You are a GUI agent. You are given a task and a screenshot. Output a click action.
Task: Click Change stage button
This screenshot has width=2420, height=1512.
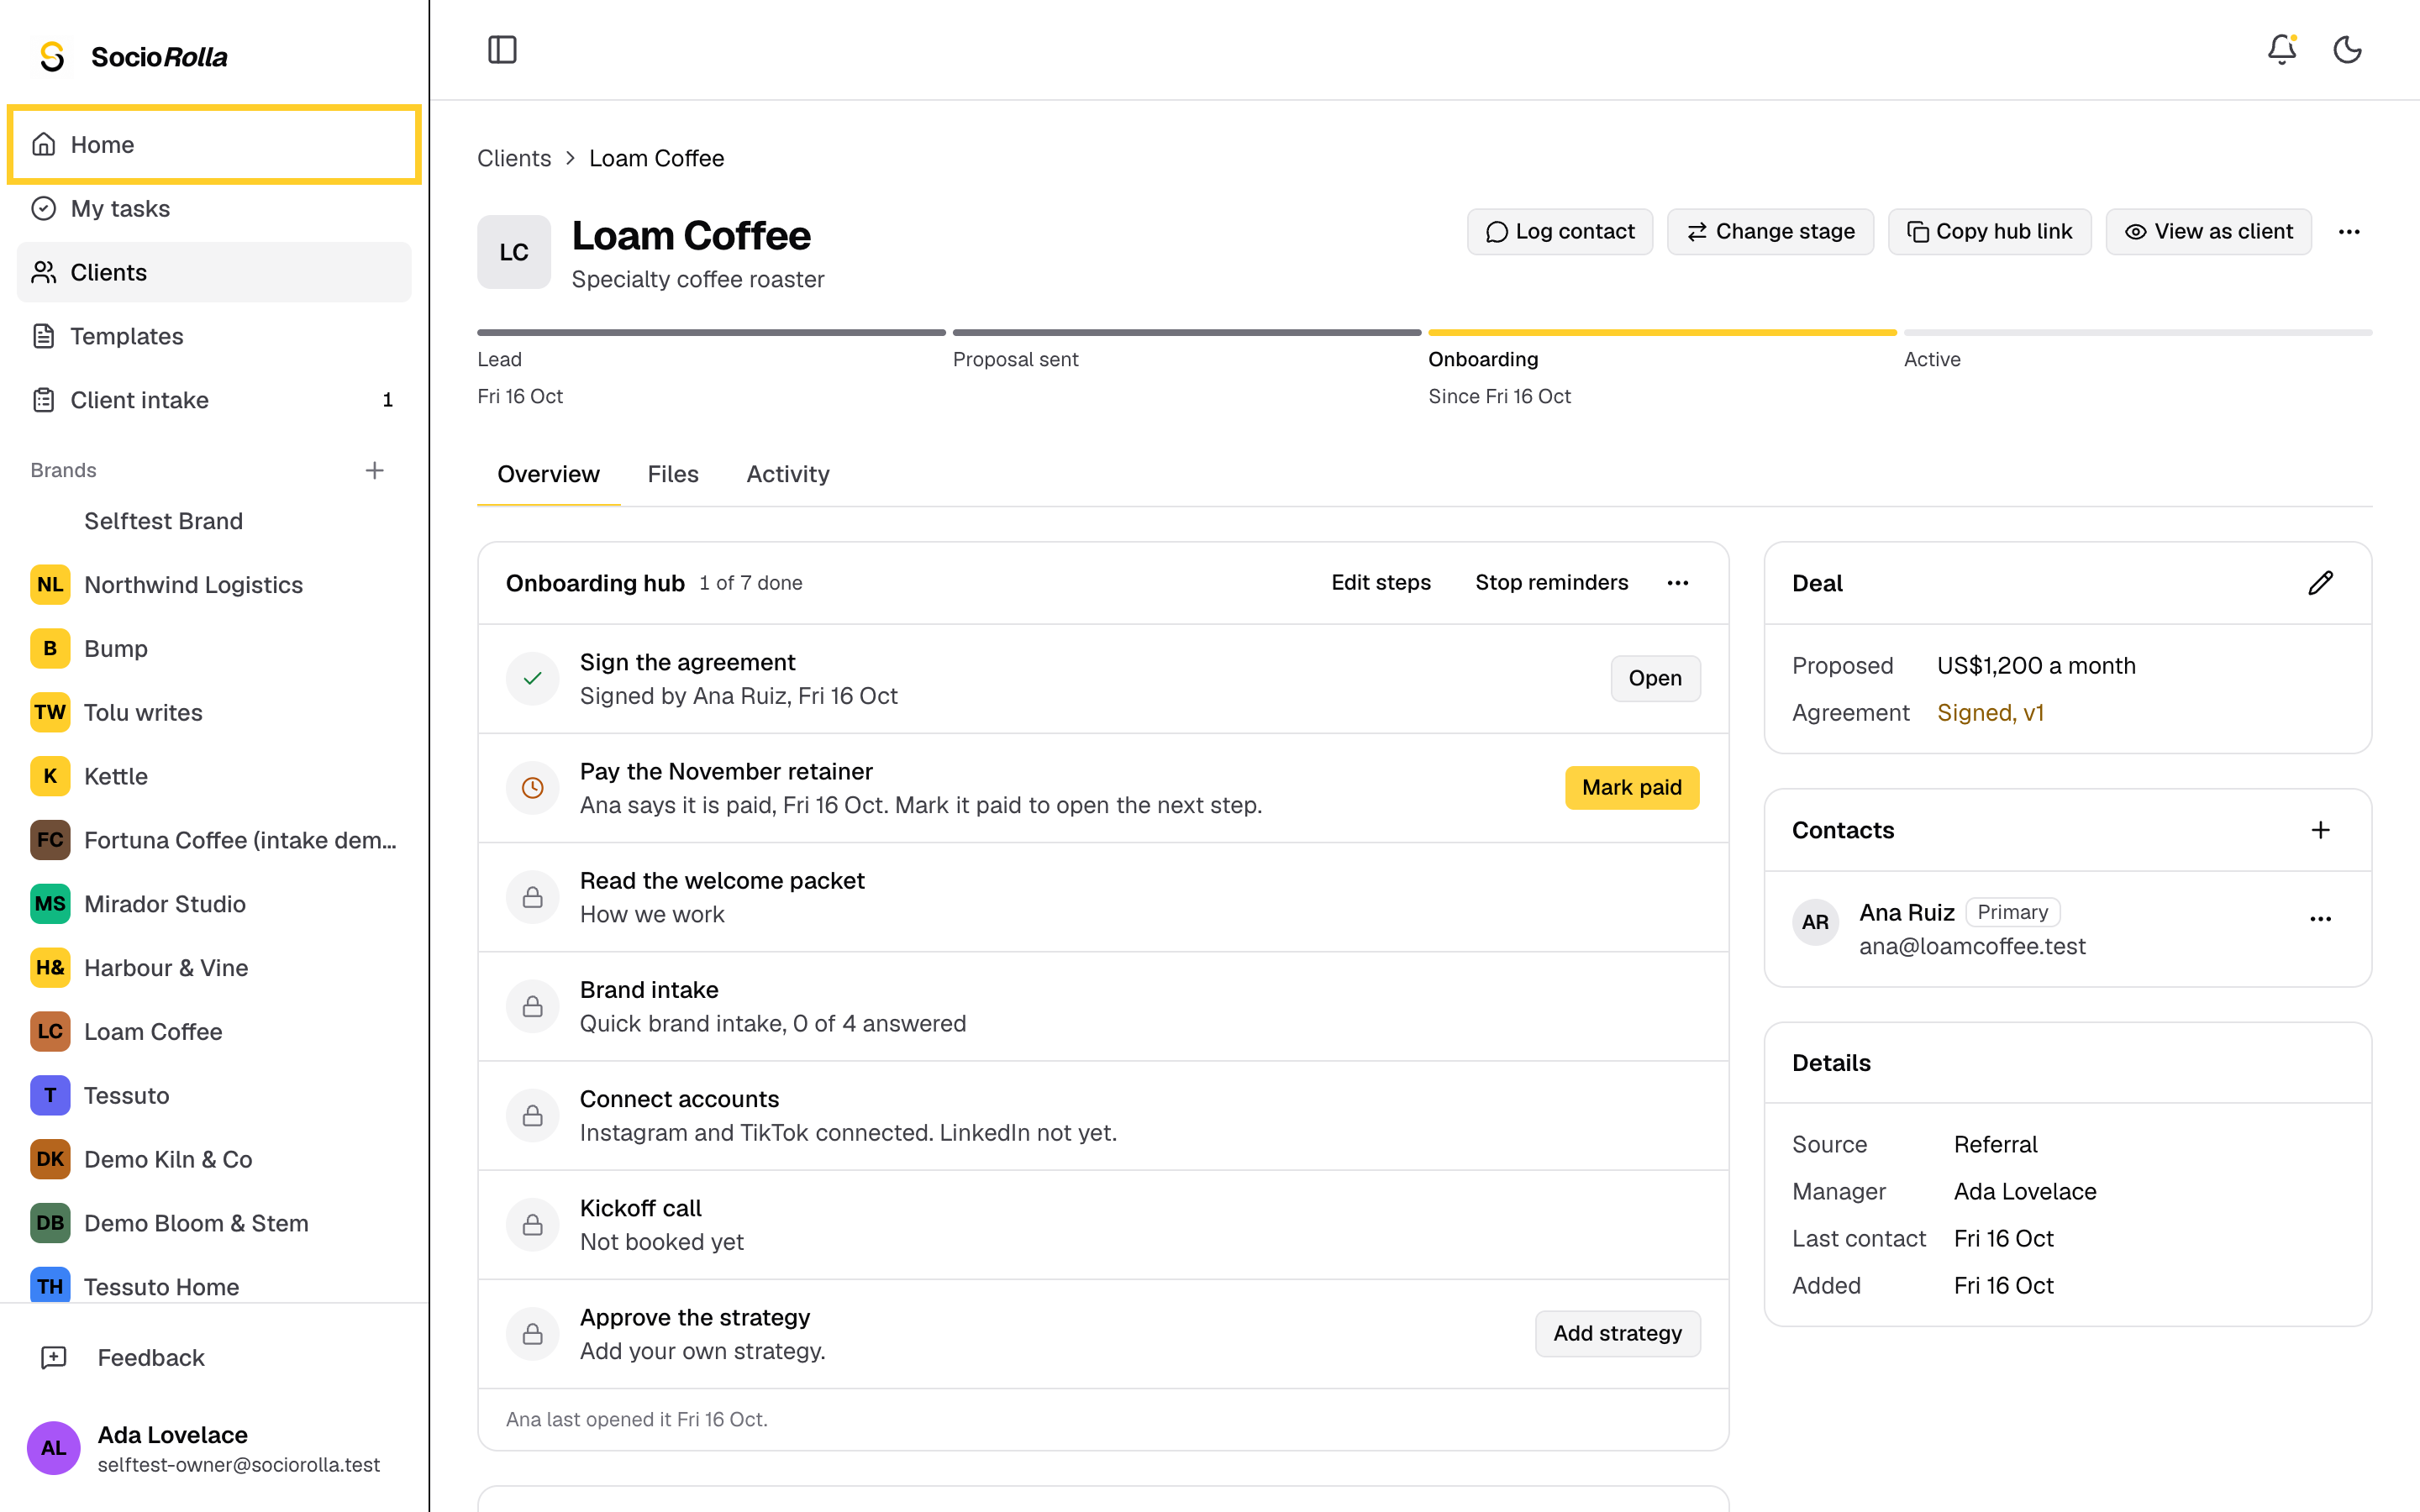click(1770, 232)
